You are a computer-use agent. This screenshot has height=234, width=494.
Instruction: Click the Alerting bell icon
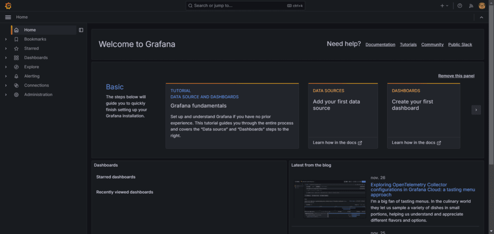click(x=16, y=76)
